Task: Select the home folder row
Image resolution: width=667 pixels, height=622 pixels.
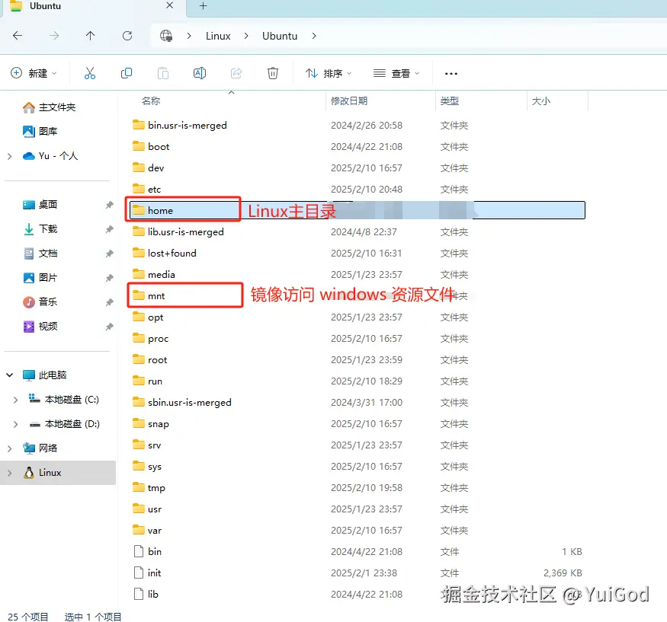Action: (x=358, y=210)
